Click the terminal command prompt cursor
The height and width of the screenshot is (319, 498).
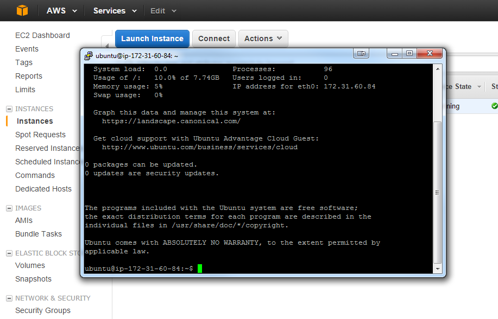point(200,269)
